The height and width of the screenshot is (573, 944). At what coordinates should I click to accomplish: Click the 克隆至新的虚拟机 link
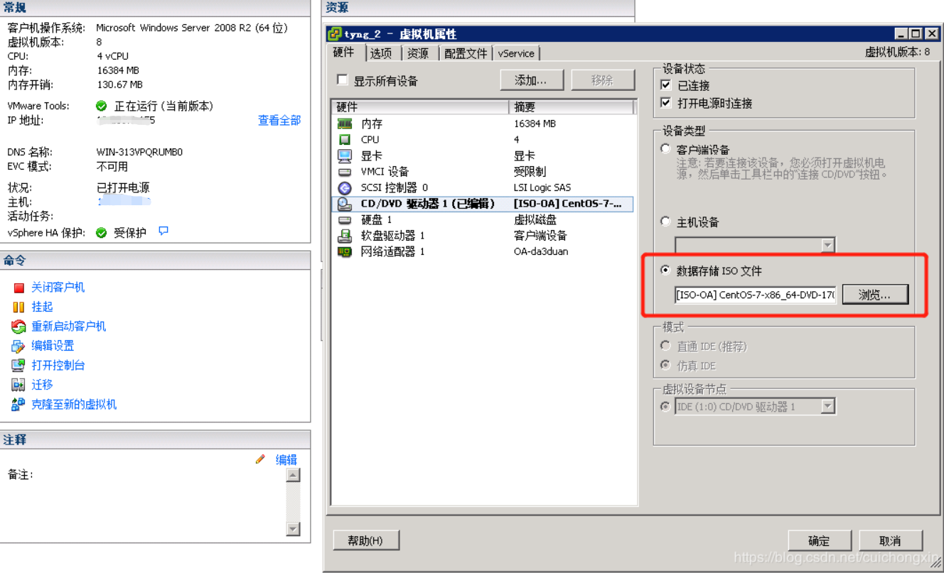tap(74, 404)
